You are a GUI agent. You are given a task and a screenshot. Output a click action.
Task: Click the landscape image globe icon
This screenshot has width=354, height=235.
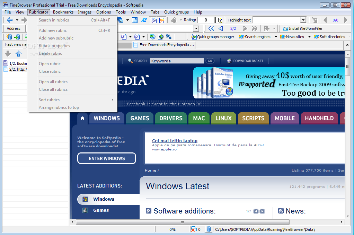coord(153,37)
